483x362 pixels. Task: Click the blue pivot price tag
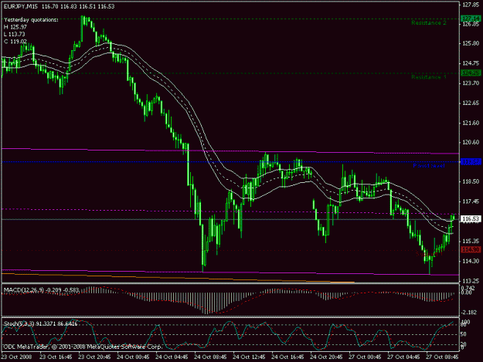tap(471, 162)
